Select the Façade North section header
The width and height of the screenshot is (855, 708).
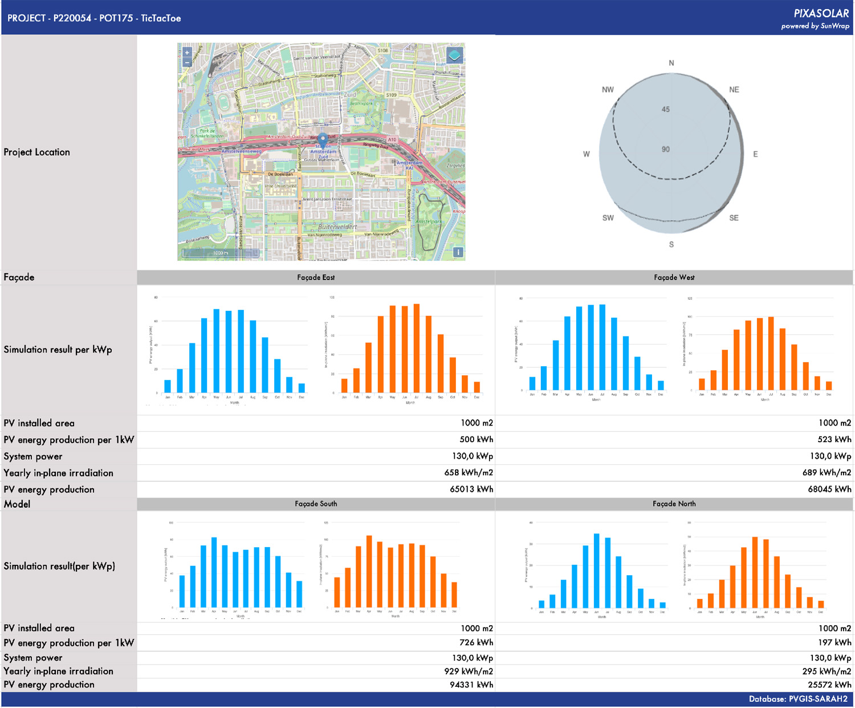click(674, 504)
